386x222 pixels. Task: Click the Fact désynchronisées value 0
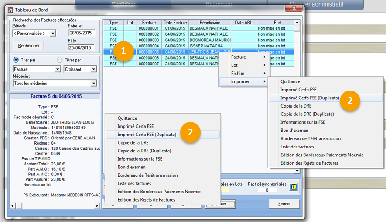(x=267, y=190)
